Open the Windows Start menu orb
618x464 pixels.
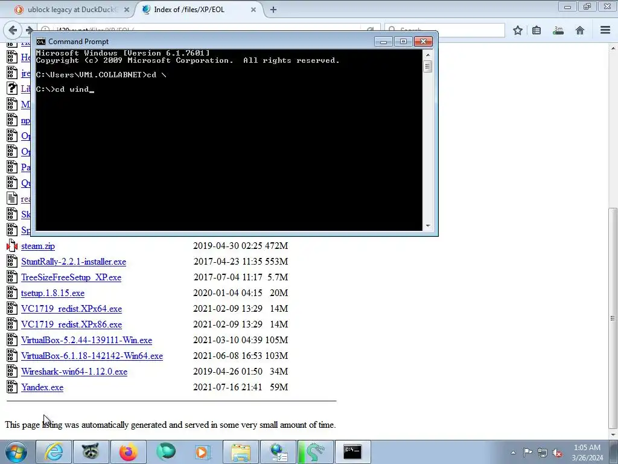[16, 452]
